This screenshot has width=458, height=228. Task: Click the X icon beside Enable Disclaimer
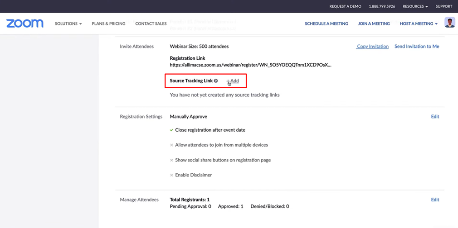coord(171,175)
